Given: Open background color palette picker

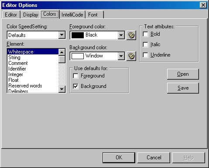Looking at the screenshot, I should (131, 56).
